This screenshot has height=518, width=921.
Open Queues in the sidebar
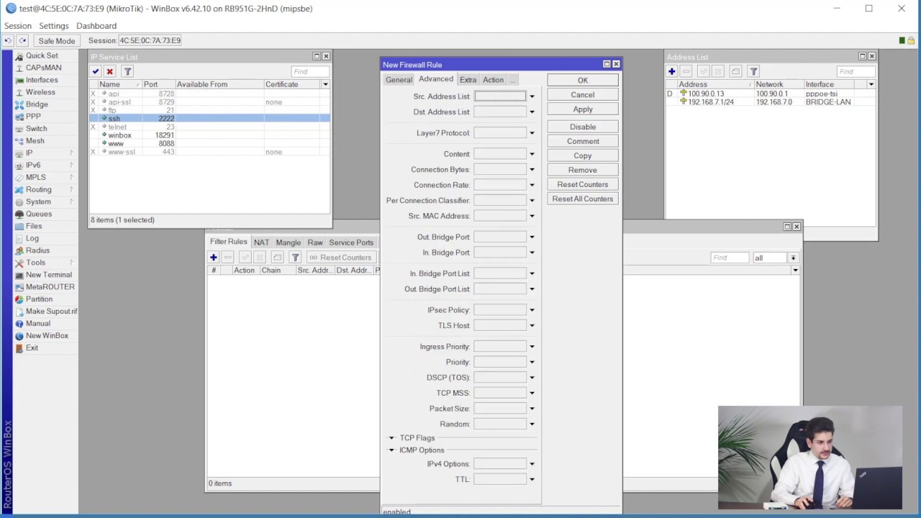(39, 214)
